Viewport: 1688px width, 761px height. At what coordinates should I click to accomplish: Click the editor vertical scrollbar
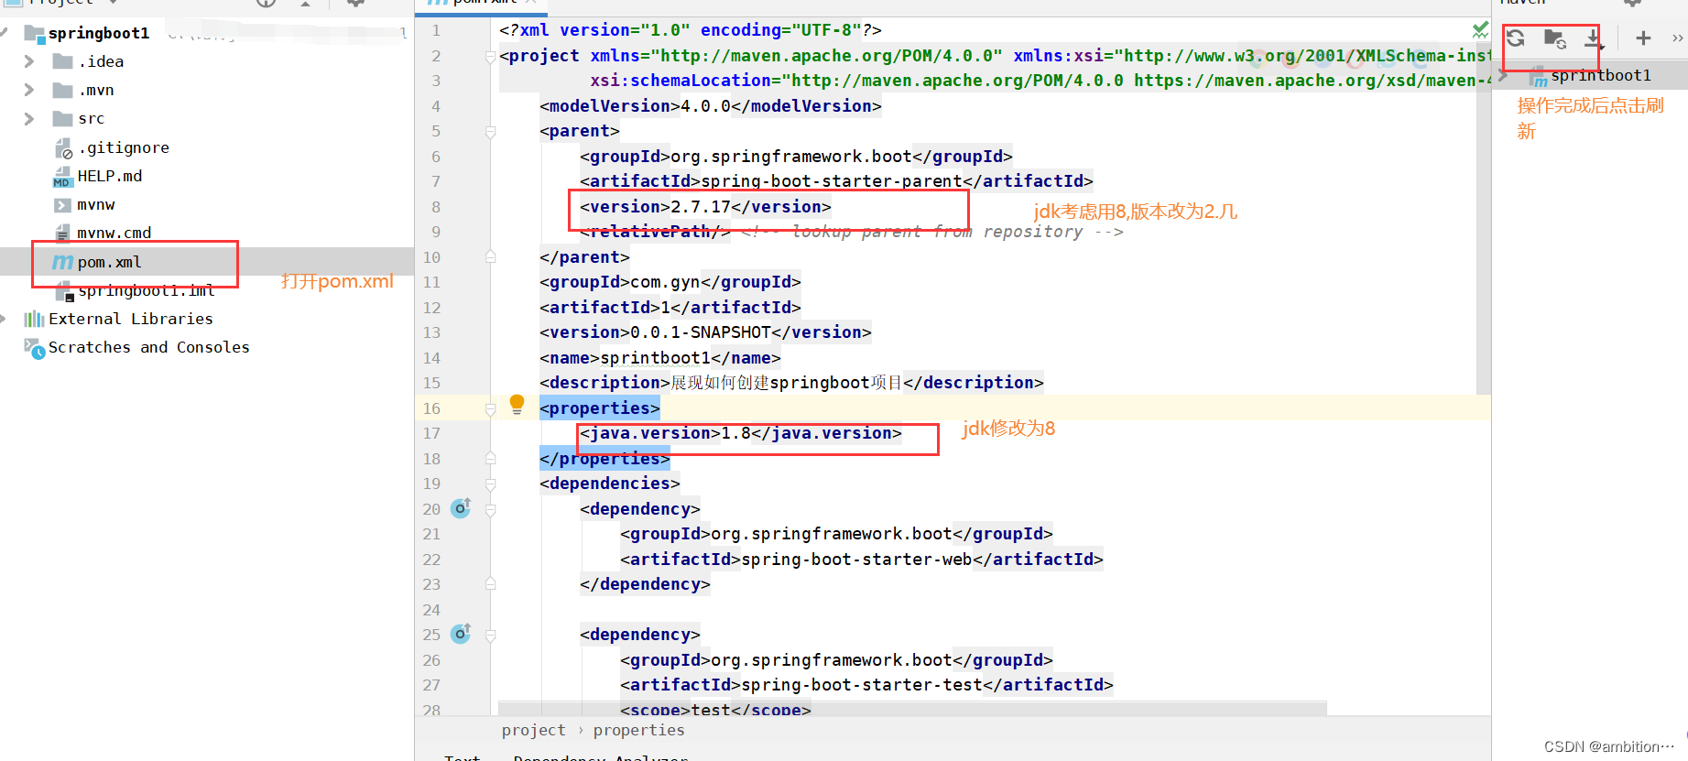point(1484,220)
